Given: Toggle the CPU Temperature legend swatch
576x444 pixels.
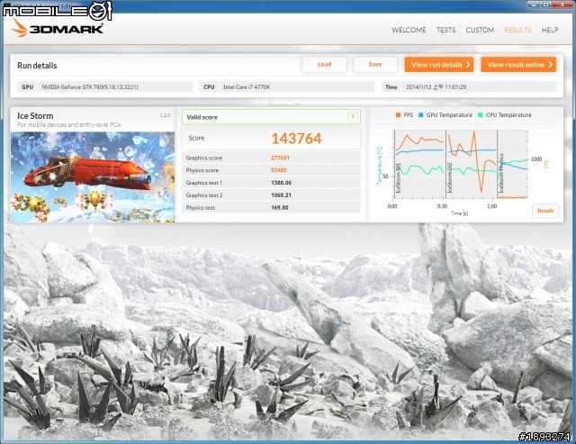Looking at the screenshot, I should coord(480,115).
